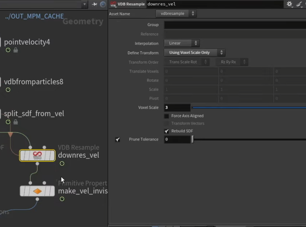Click the clock badge under vdbfromparticles8
The height and width of the screenshot is (227, 306).
tap(8, 90)
